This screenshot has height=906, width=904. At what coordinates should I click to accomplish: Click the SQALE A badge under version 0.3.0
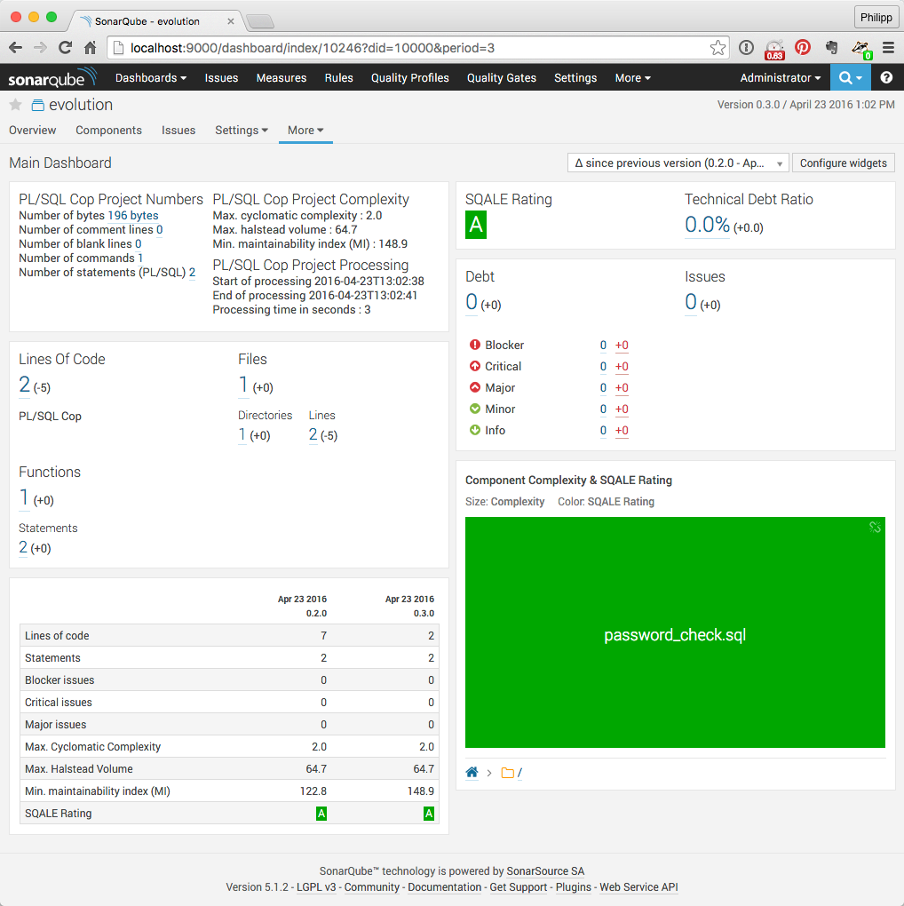pyautogui.click(x=429, y=814)
